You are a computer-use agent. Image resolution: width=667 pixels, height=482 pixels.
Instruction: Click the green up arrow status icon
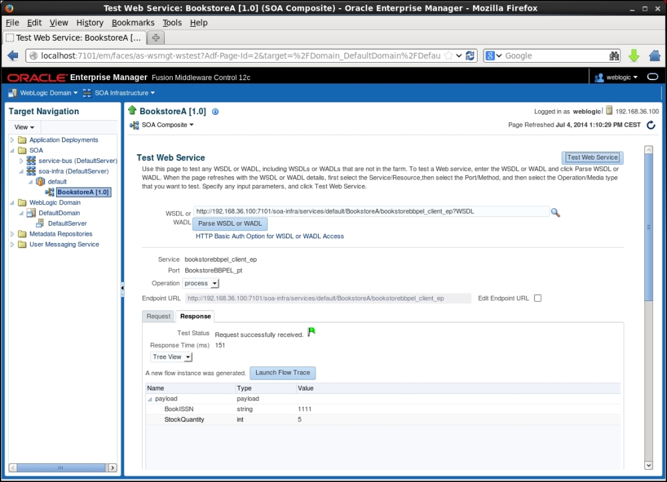click(x=132, y=110)
